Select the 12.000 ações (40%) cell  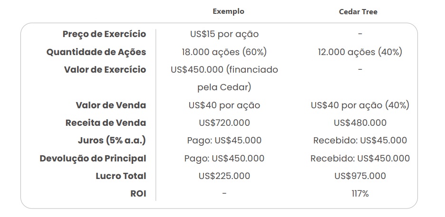coord(360,52)
